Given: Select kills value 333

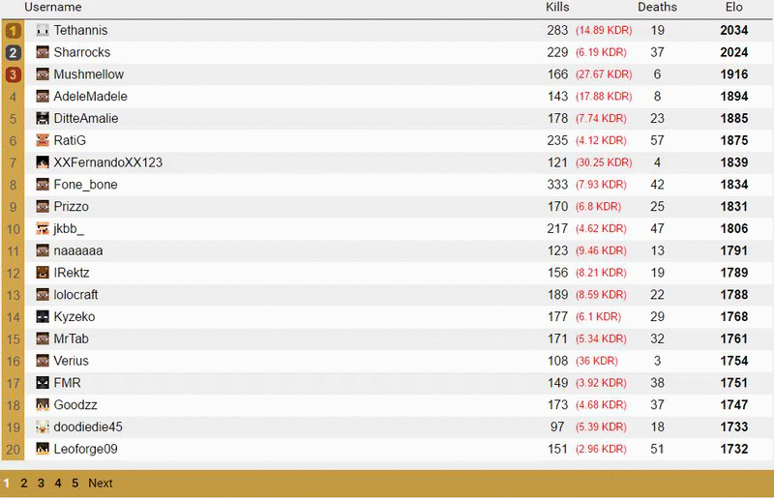Looking at the screenshot, I should (557, 185).
